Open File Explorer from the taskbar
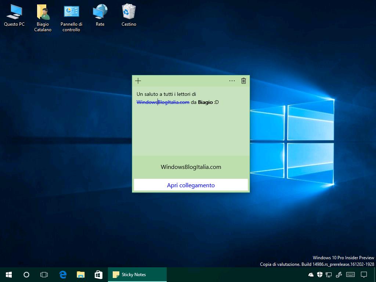 pos(81,274)
